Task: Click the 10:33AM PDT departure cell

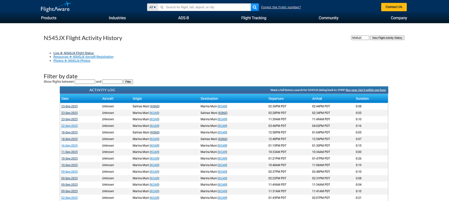Action: pyautogui.click(x=277, y=152)
